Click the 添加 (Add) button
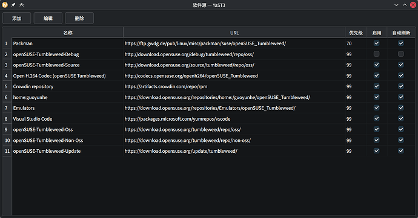The image size is (418, 218). tap(16, 18)
